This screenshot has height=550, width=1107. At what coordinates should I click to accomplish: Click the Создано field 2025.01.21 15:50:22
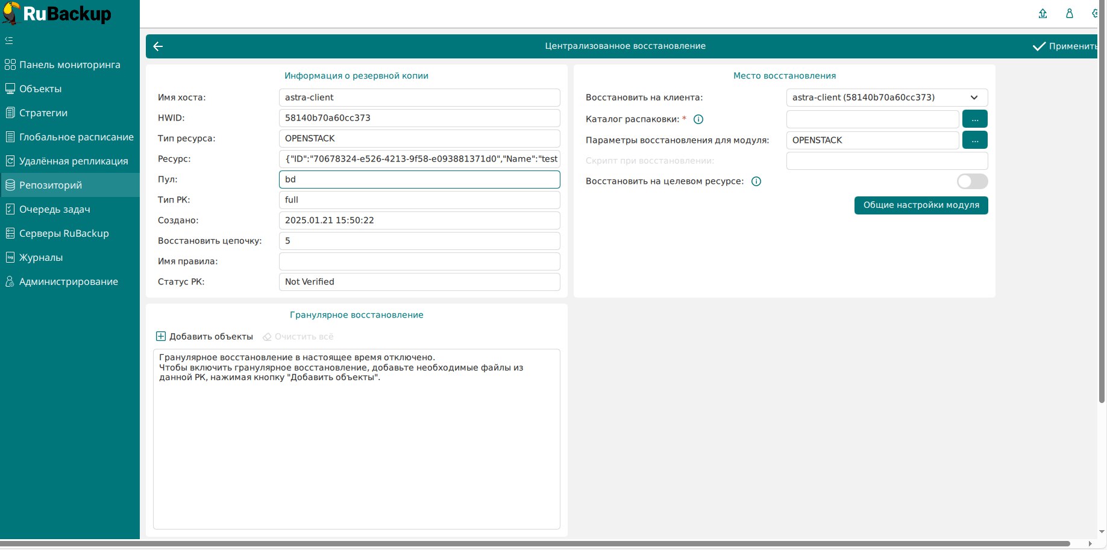click(419, 220)
